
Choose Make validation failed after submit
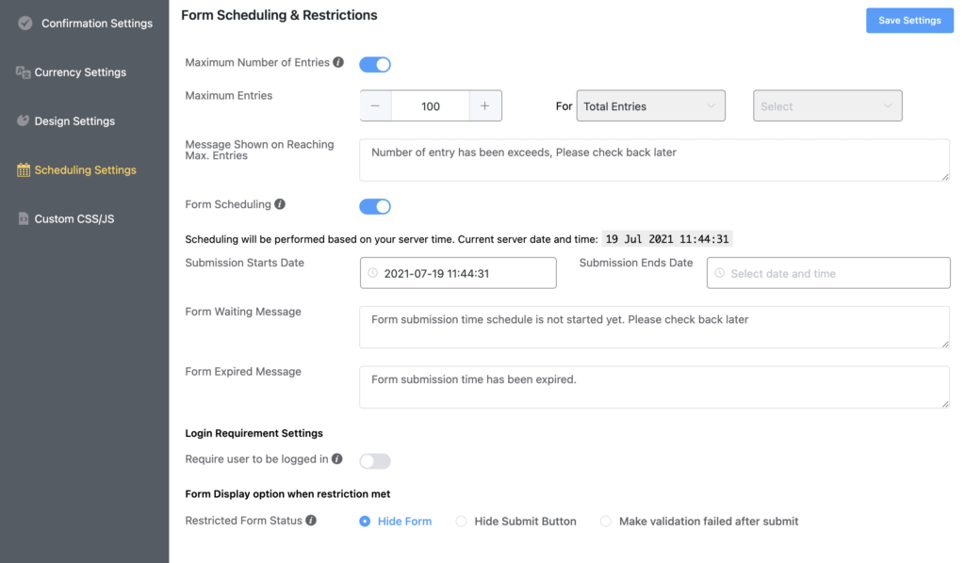point(606,522)
